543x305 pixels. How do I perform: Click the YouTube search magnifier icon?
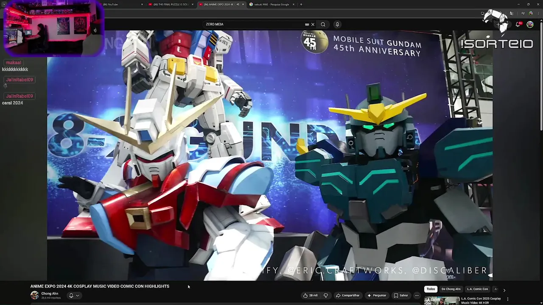coord(323,25)
